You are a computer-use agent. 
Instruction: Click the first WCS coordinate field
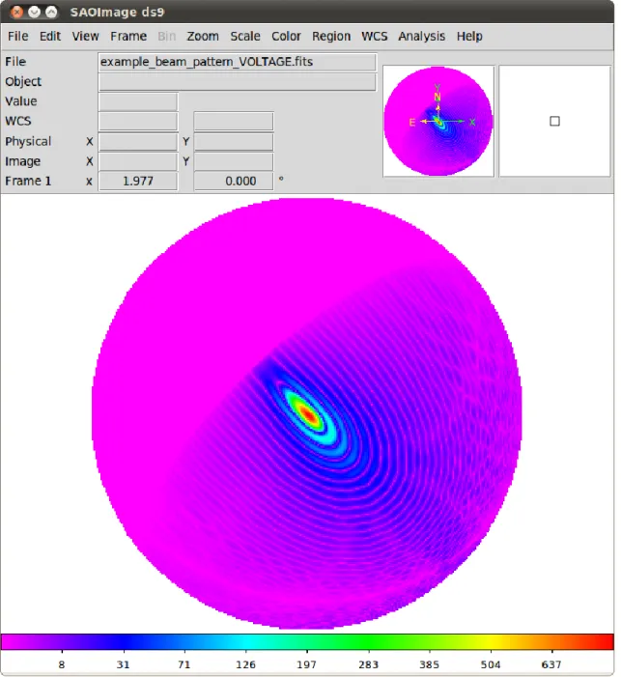coord(138,122)
